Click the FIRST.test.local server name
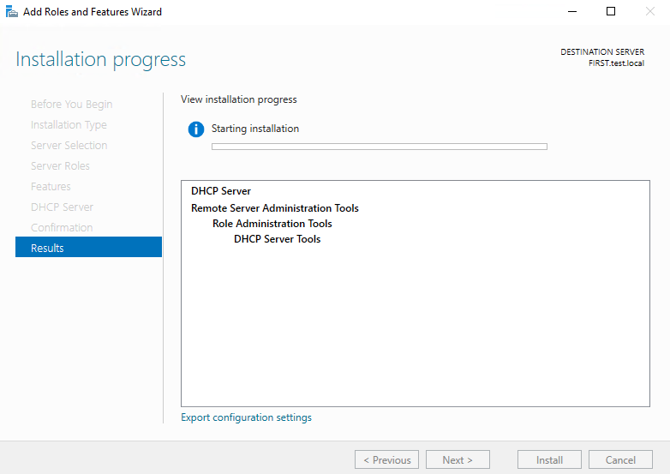 616,63
